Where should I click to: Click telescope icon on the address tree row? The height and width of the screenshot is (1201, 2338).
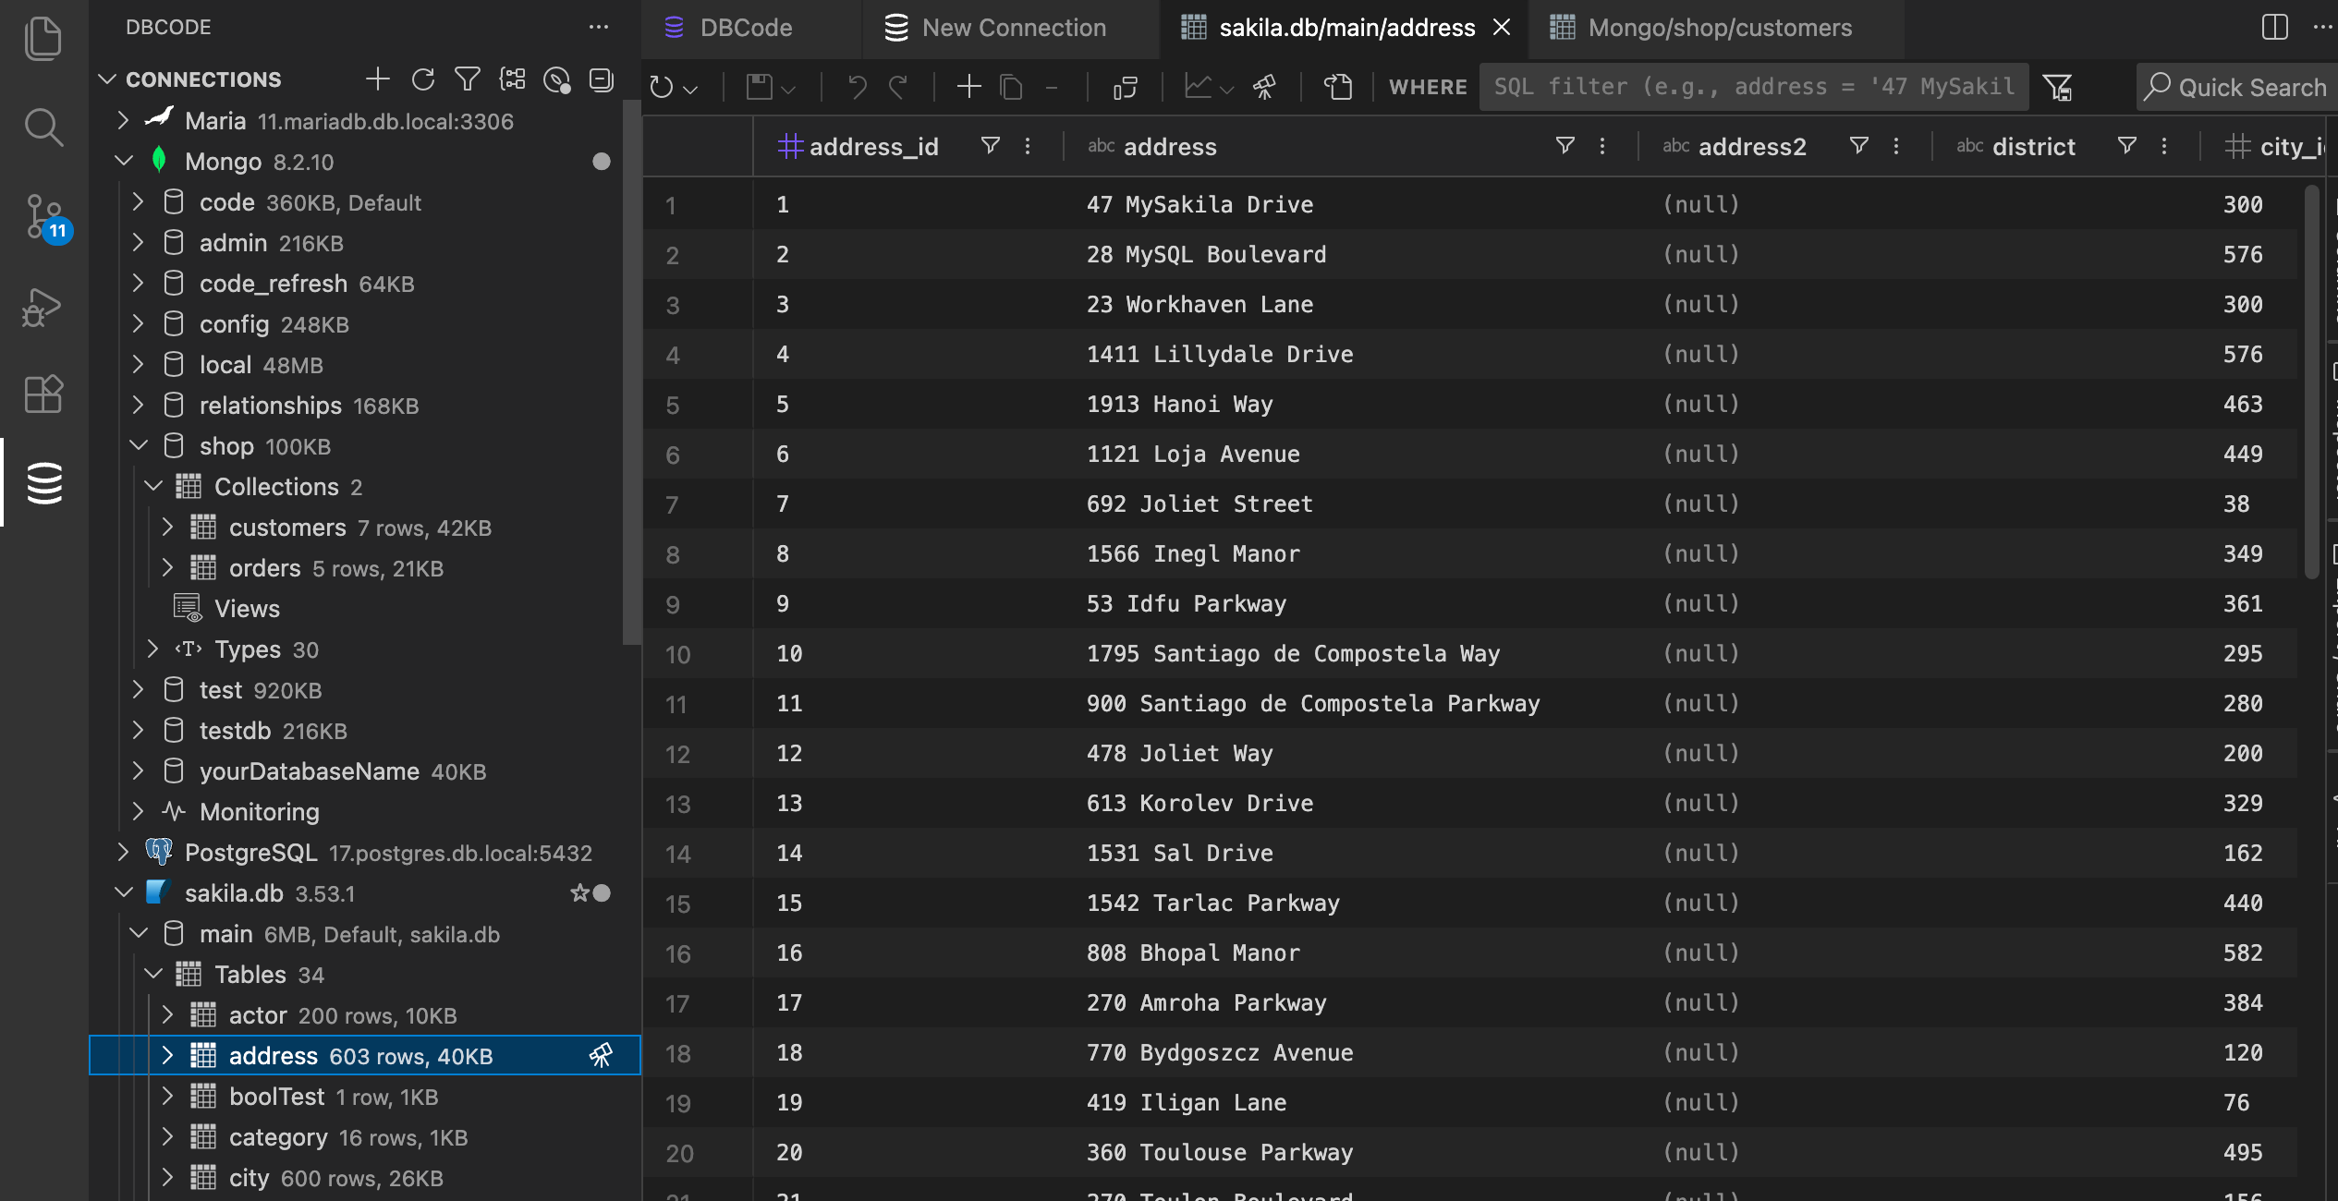(x=601, y=1055)
